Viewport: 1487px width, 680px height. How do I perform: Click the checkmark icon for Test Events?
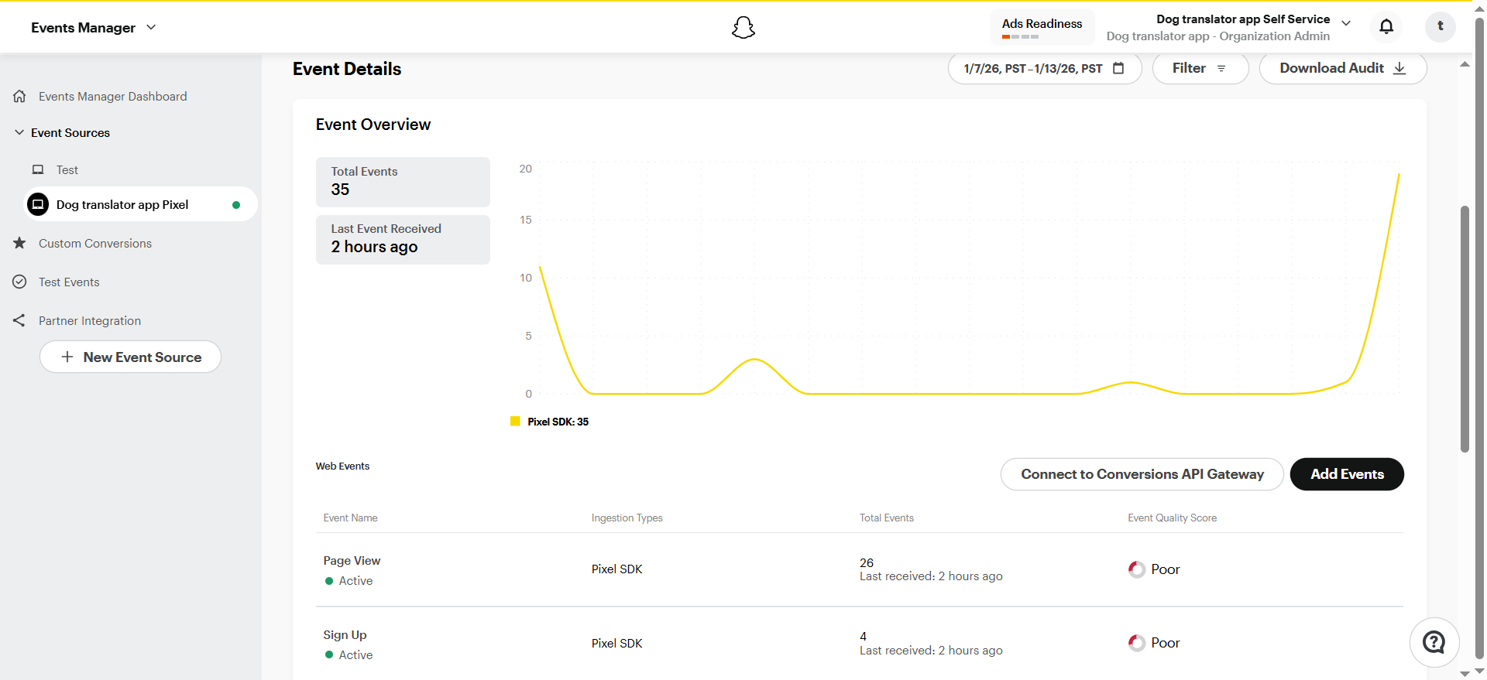tap(19, 282)
